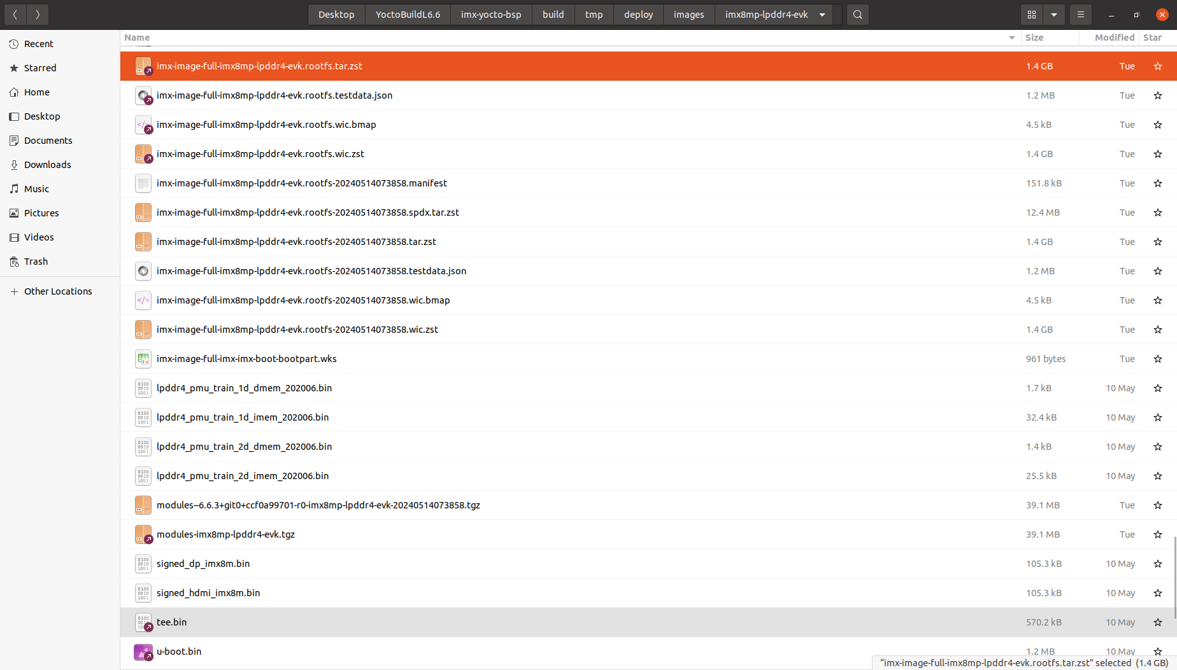This screenshot has height=670, width=1177.
Task: Select the lpddr4_pmu_train_2d_imem_202006.bin file
Action: coord(243,476)
